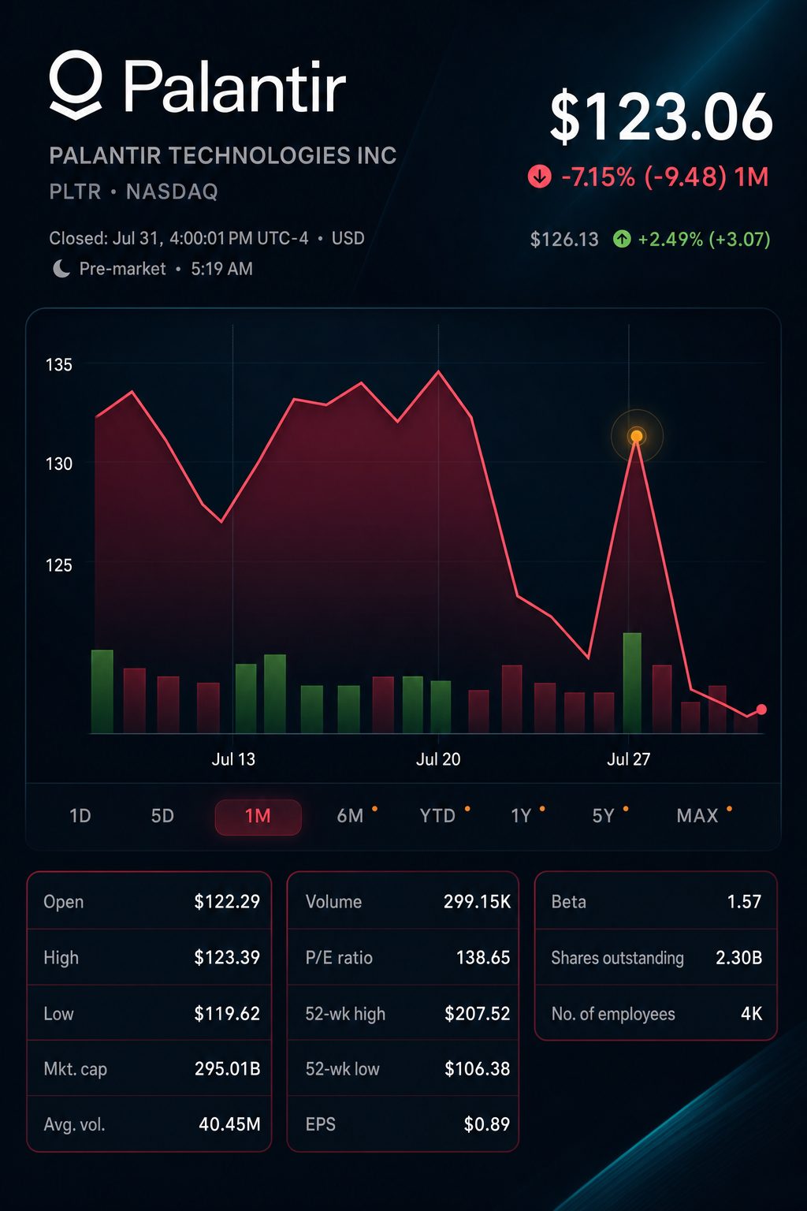The height and width of the screenshot is (1211, 807).
Task: Switch chart to 5Y range
Action: click(x=604, y=816)
